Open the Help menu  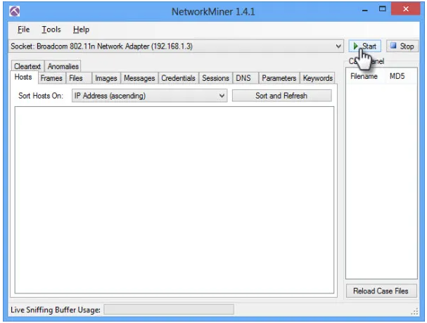click(81, 30)
